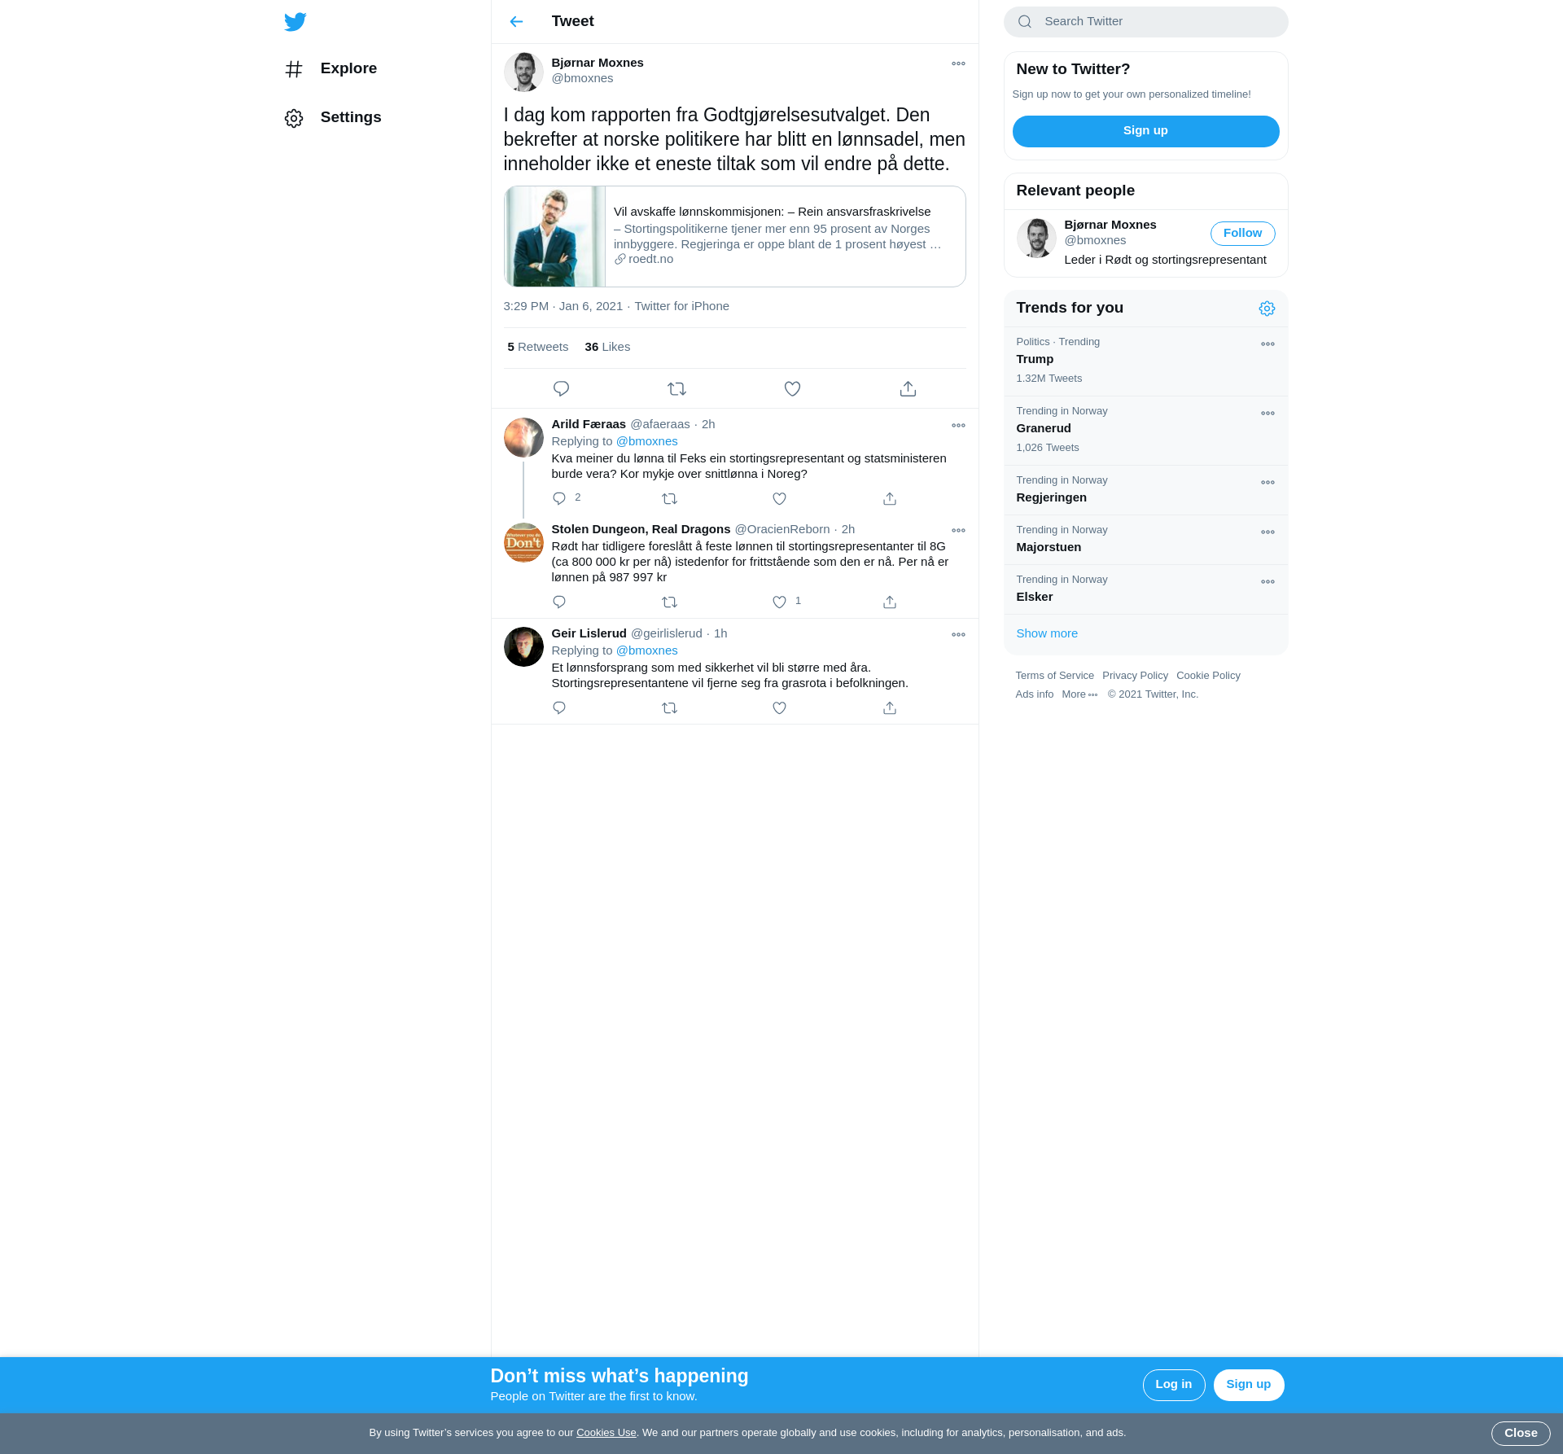Open the Regjeringen trend

[x=1145, y=490]
